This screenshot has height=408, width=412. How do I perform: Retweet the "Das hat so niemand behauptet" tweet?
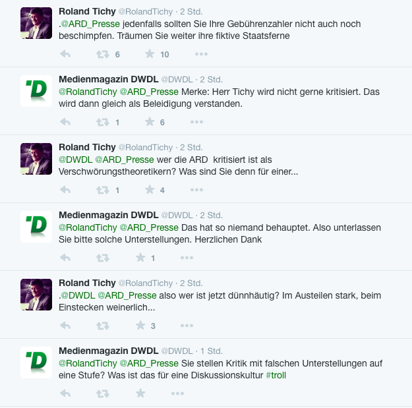103,258
